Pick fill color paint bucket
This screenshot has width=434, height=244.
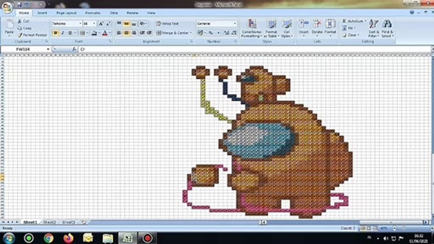coord(94,33)
